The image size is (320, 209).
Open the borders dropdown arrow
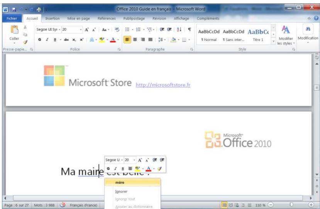pyautogui.click(x=189, y=40)
